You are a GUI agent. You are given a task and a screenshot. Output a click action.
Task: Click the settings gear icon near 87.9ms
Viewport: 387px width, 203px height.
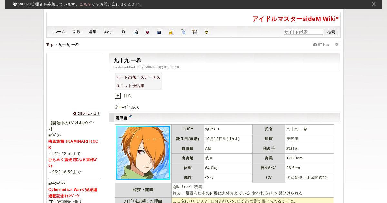pos(337,44)
